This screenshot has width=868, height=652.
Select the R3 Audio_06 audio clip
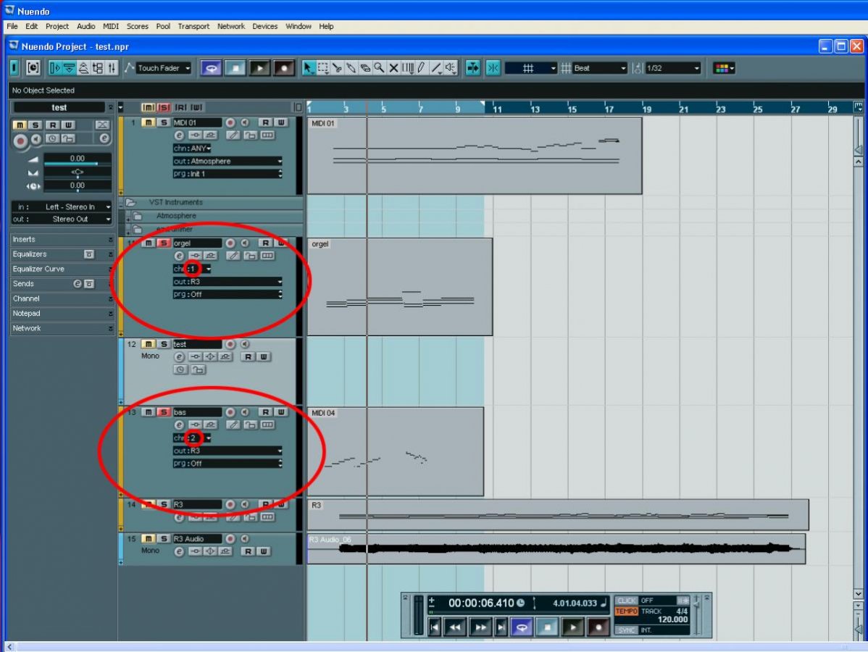pyautogui.click(x=556, y=548)
